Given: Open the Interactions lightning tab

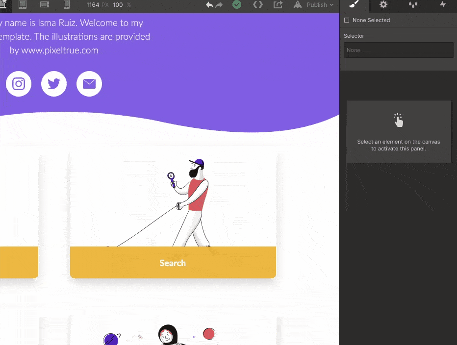Looking at the screenshot, I should [443, 5].
